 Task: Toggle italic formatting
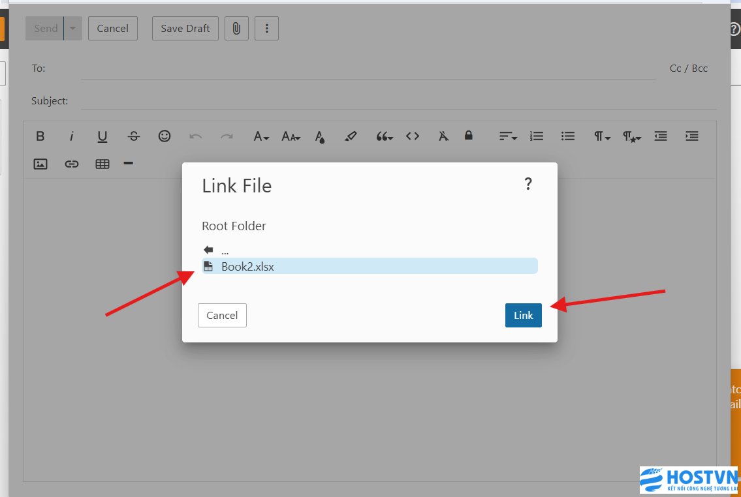(72, 136)
